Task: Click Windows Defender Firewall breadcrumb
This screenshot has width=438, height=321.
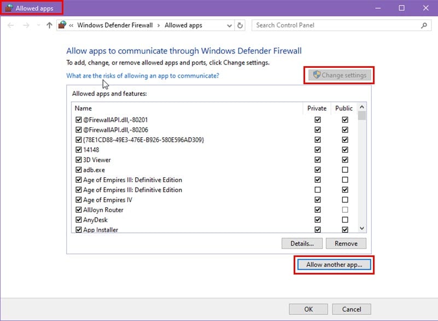Action: click(x=115, y=25)
